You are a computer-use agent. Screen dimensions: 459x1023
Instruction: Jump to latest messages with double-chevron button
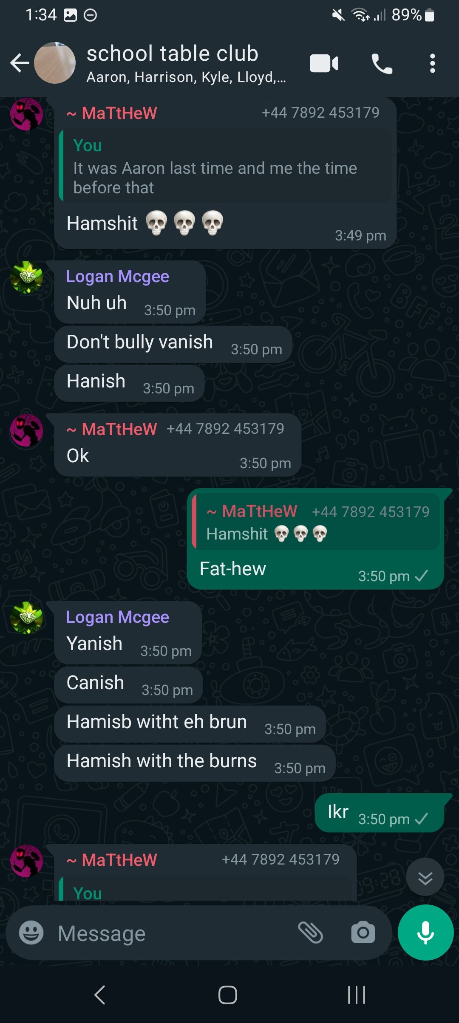click(x=425, y=877)
